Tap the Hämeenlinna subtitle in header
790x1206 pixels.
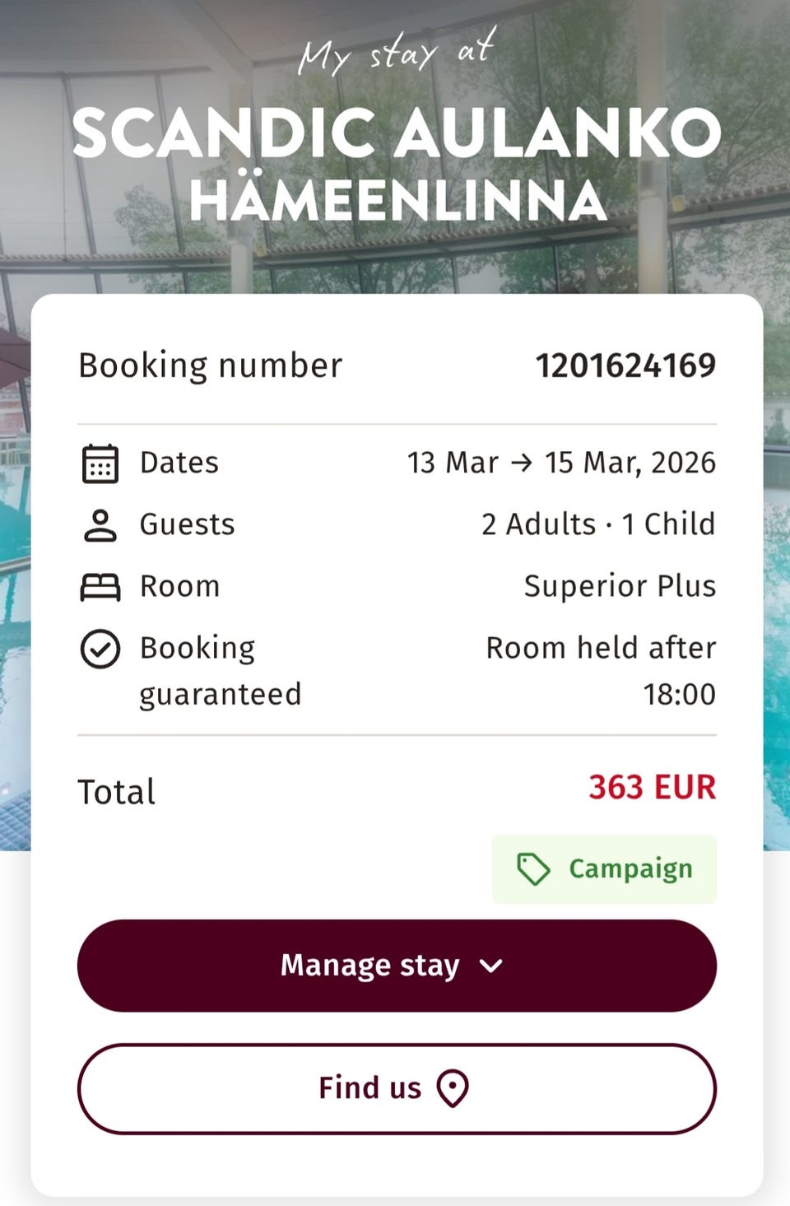click(x=397, y=202)
